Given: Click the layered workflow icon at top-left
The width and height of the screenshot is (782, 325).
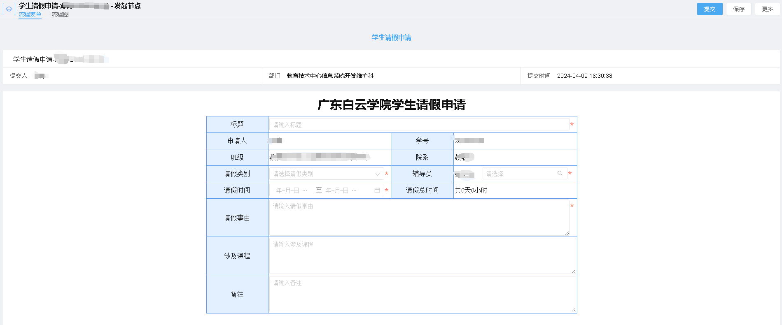Looking at the screenshot, I should pyautogui.click(x=9, y=9).
